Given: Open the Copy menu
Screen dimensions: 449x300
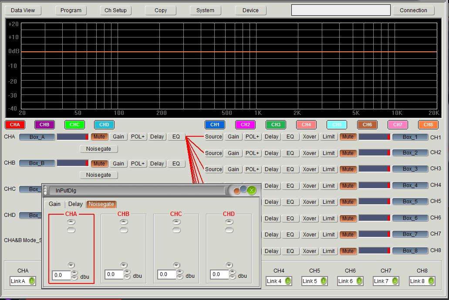Looking at the screenshot, I should (x=161, y=10).
